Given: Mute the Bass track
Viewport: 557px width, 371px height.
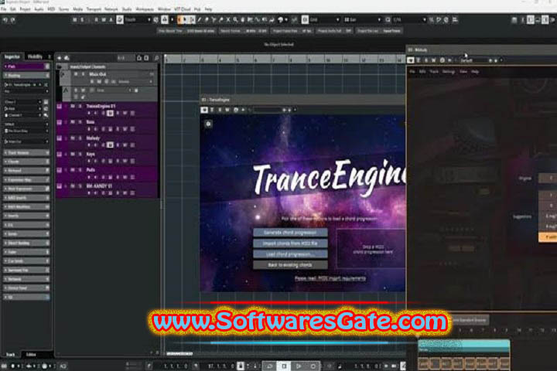Looking at the screenshot, I should 73,122.
